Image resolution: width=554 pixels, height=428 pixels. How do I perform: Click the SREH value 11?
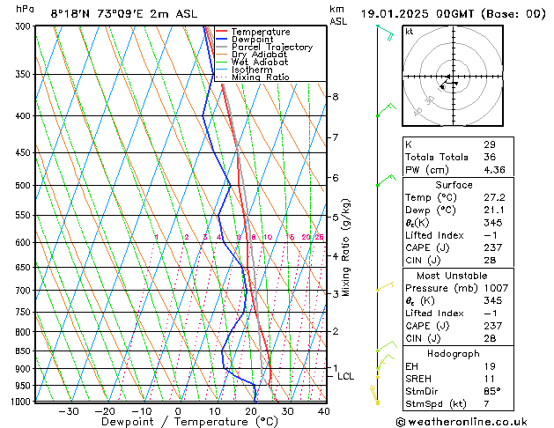click(490, 379)
